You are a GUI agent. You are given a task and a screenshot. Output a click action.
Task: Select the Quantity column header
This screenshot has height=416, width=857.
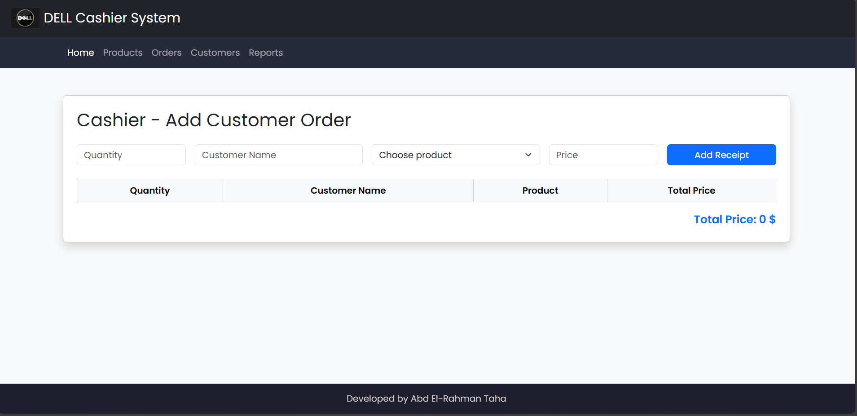pyautogui.click(x=150, y=190)
